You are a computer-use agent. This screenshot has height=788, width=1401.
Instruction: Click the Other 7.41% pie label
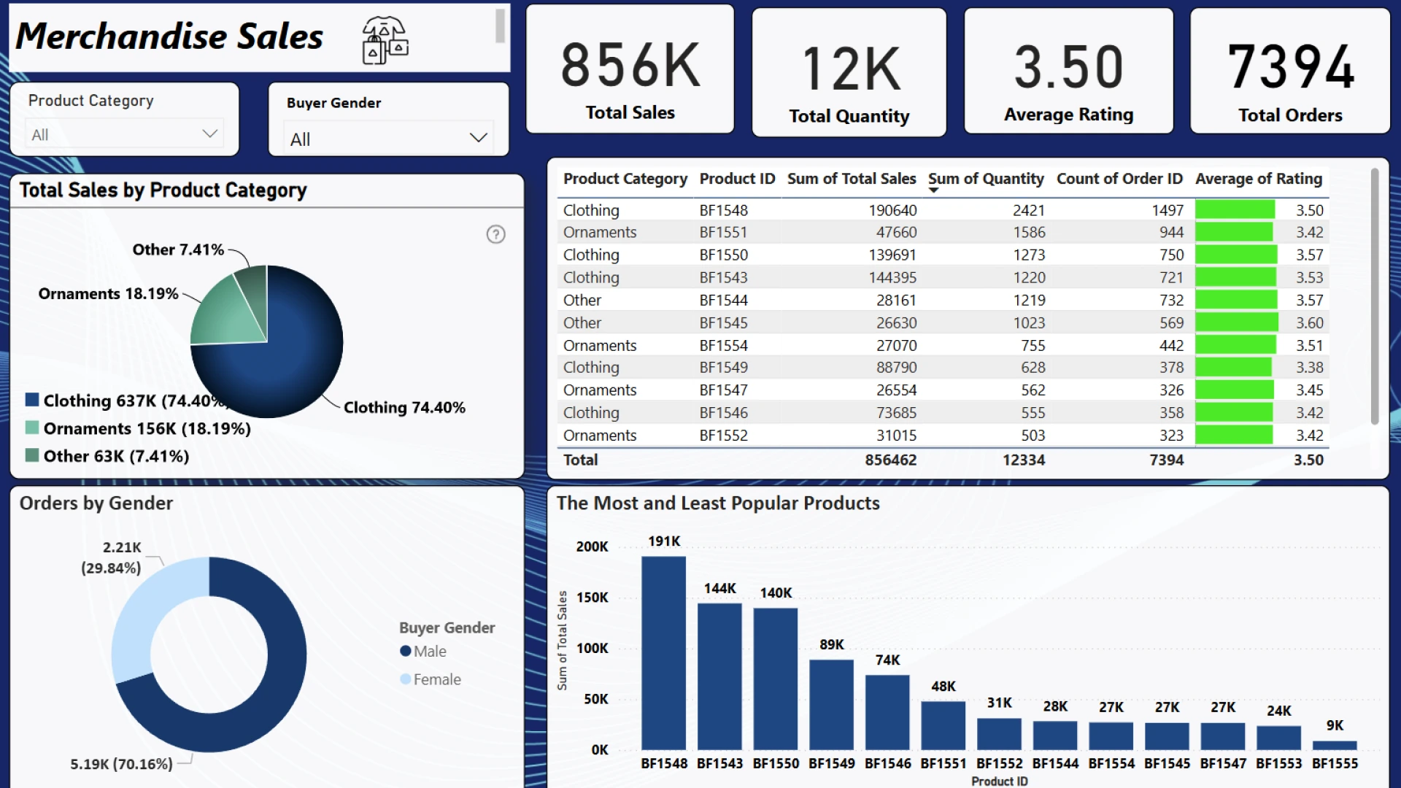tap(178, 250)
